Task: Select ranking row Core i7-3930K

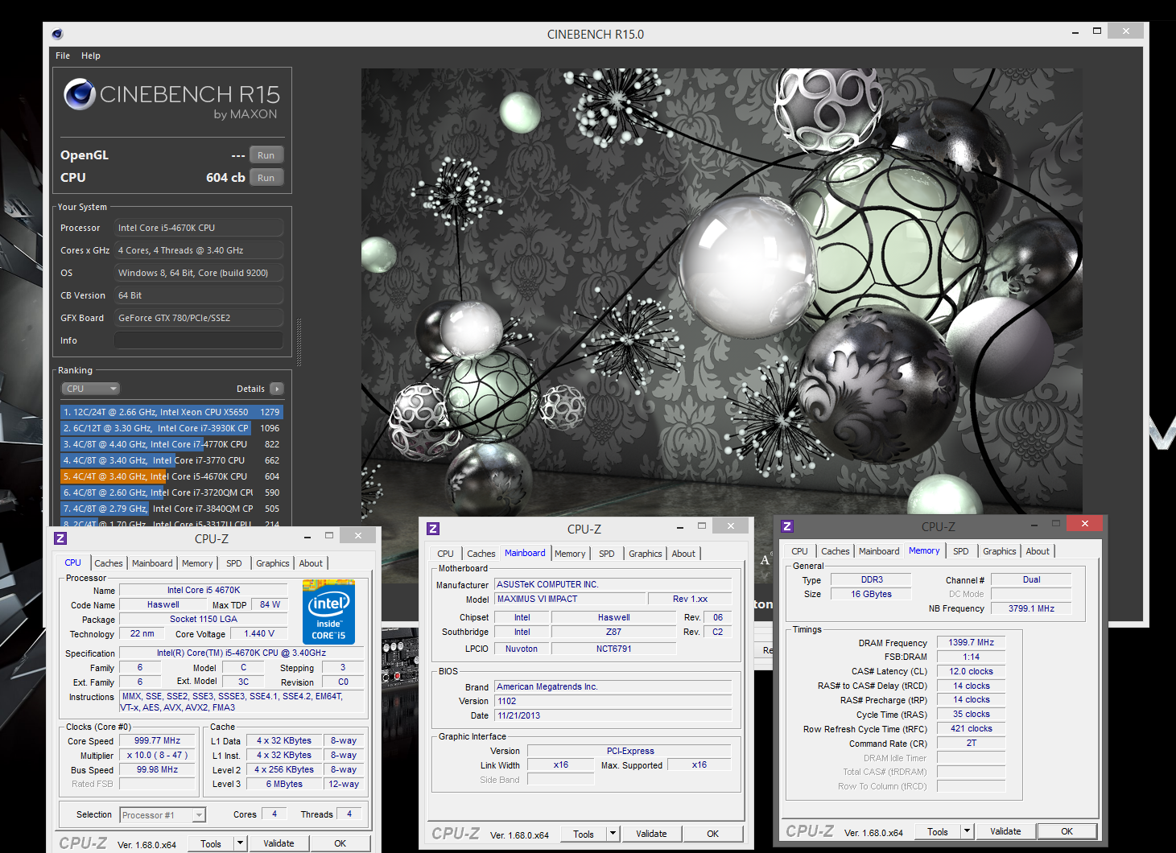Action: point(171,428)
